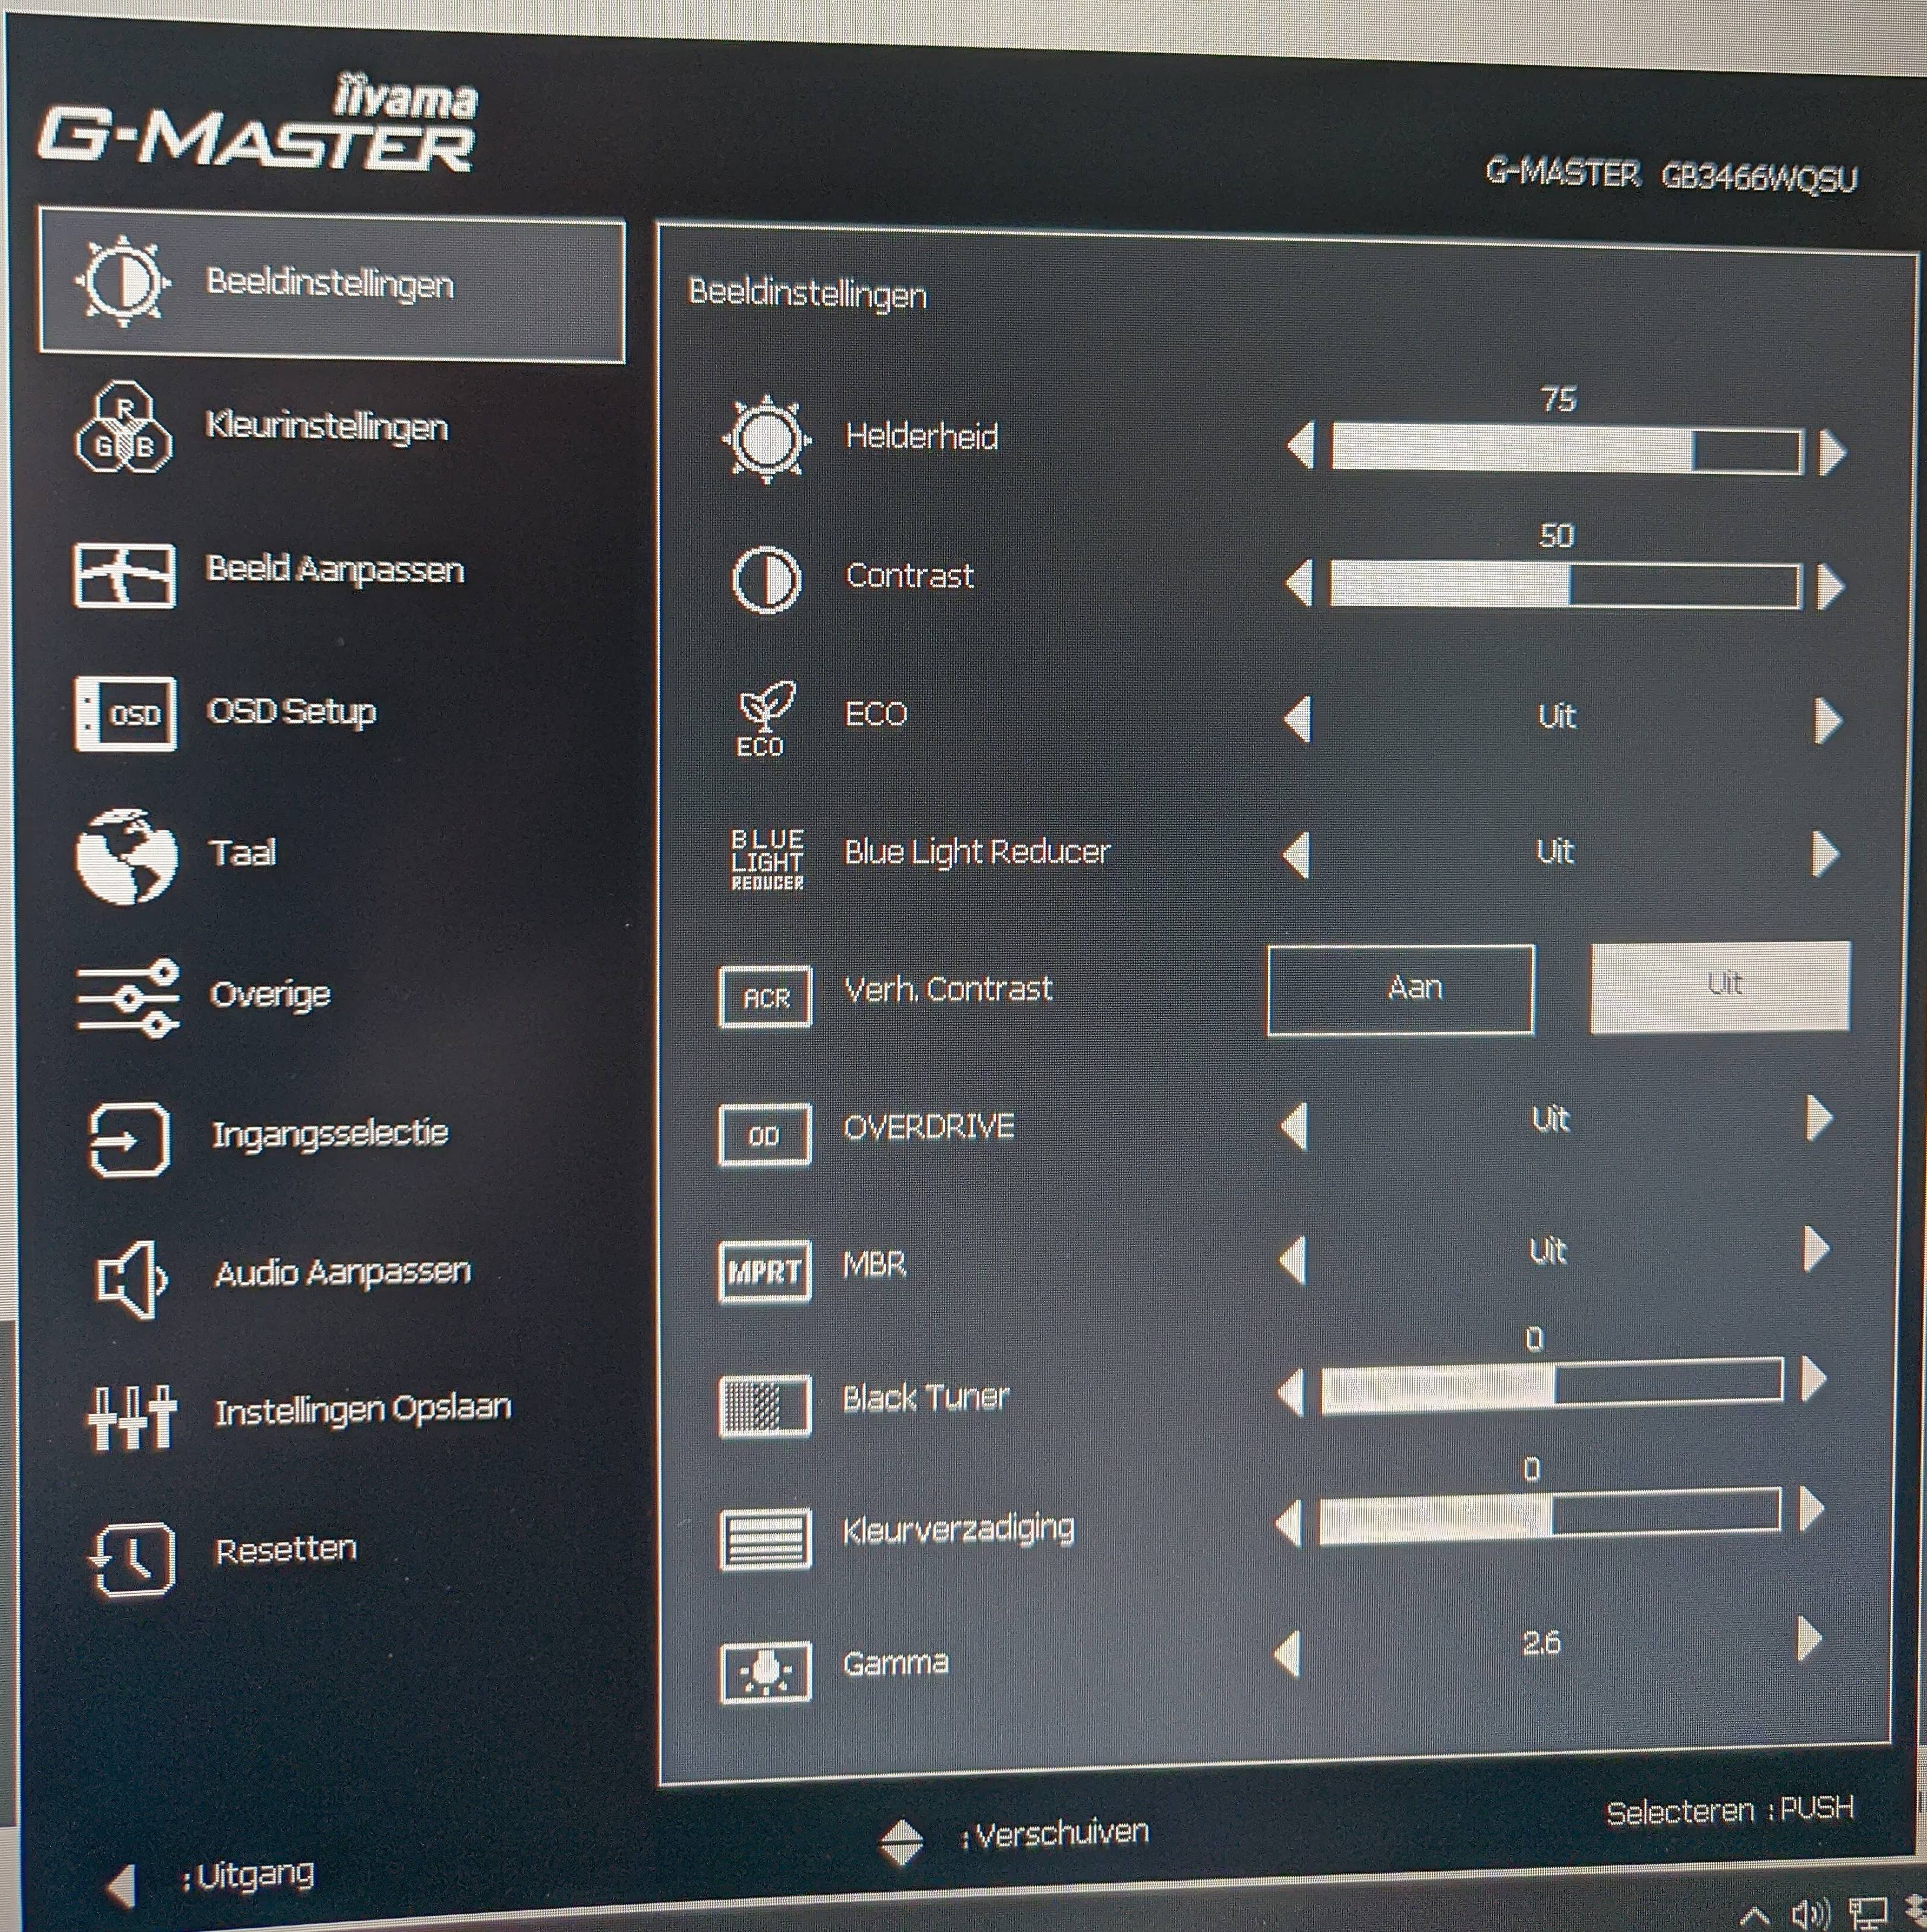Increase Gamma with the right arrow

(1808, 1639)
